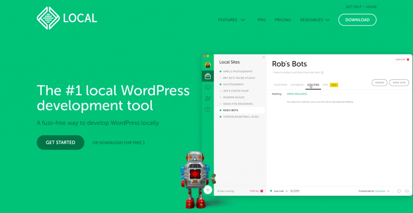This screenshot has width=413, height=213.
Task: Click the Stop All label
Action: coord(254,191)
